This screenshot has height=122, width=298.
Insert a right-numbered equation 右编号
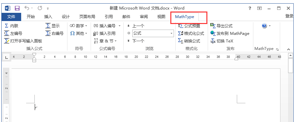pos(55,34)
